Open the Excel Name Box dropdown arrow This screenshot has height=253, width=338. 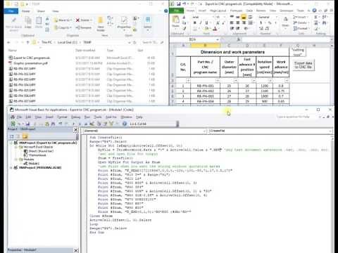[218, 39]
